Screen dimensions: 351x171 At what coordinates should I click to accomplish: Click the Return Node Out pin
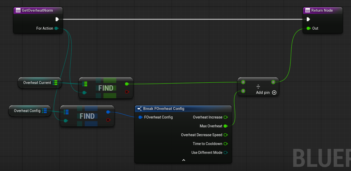click(308, 28)
